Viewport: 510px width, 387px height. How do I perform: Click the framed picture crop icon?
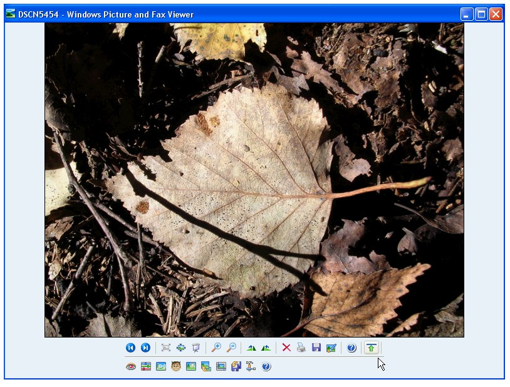point(221,366)
